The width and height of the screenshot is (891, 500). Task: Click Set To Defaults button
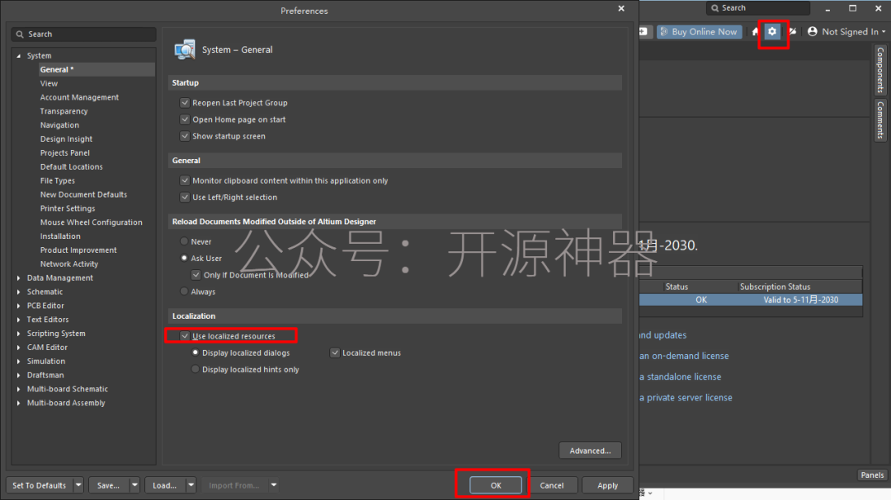tap(40, 485)
